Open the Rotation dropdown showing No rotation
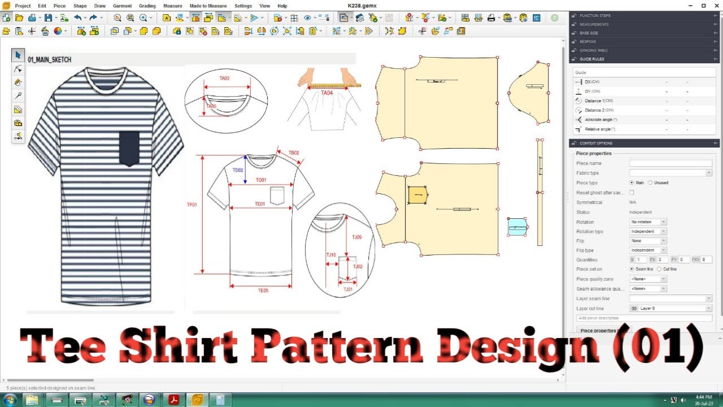 coord(648,222)
